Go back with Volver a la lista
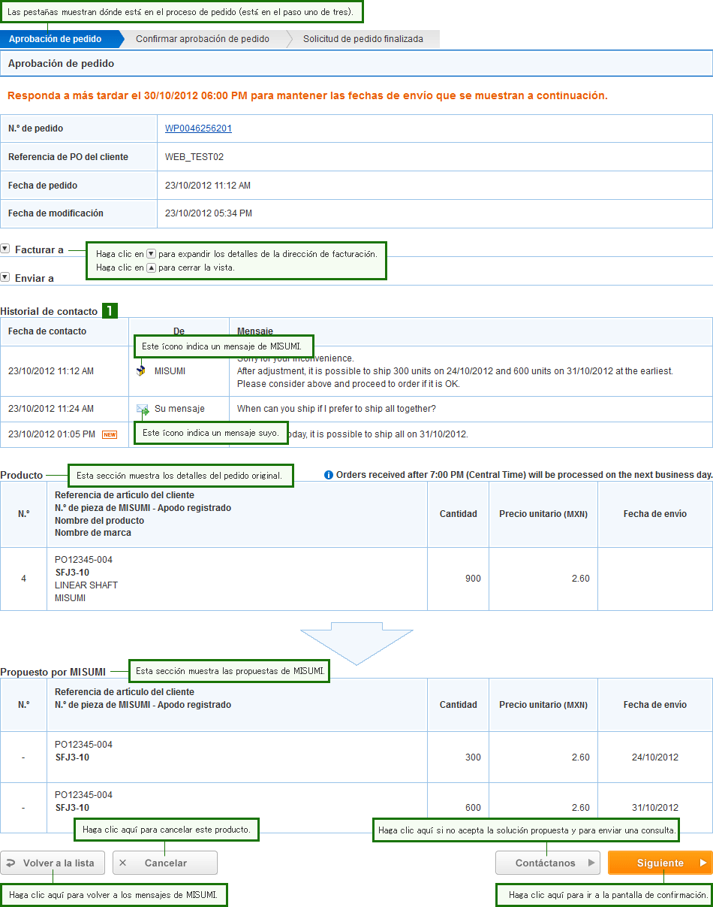 click(53, 863)
